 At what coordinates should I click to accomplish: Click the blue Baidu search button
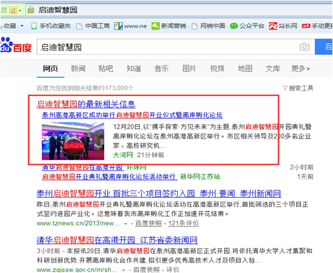click(x=324, y=47)
